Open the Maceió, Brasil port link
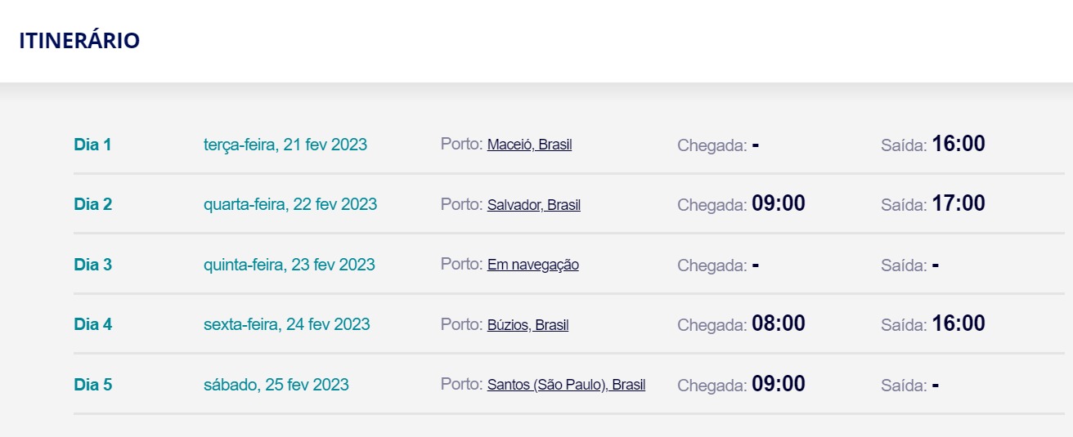1073x437 pixels. [x=529, y=145]
